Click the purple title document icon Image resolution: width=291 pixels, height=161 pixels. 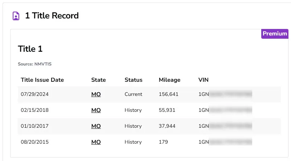(16, 16)
